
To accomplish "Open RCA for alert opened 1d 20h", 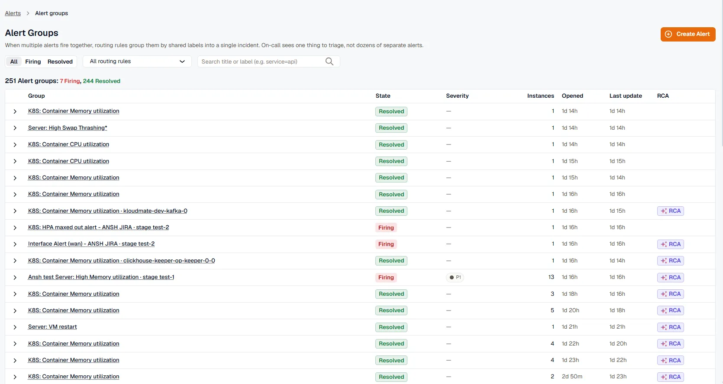I will tap(671, 310).
